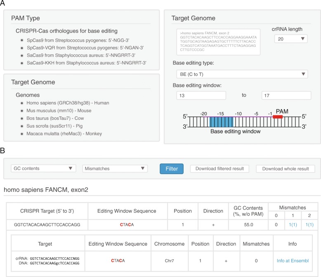Click the editing window end field showing 17
Screen dimensions: 321x277
coord(286,95)
